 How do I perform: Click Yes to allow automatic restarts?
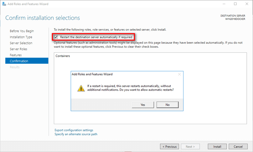click(x=143, y=105)
